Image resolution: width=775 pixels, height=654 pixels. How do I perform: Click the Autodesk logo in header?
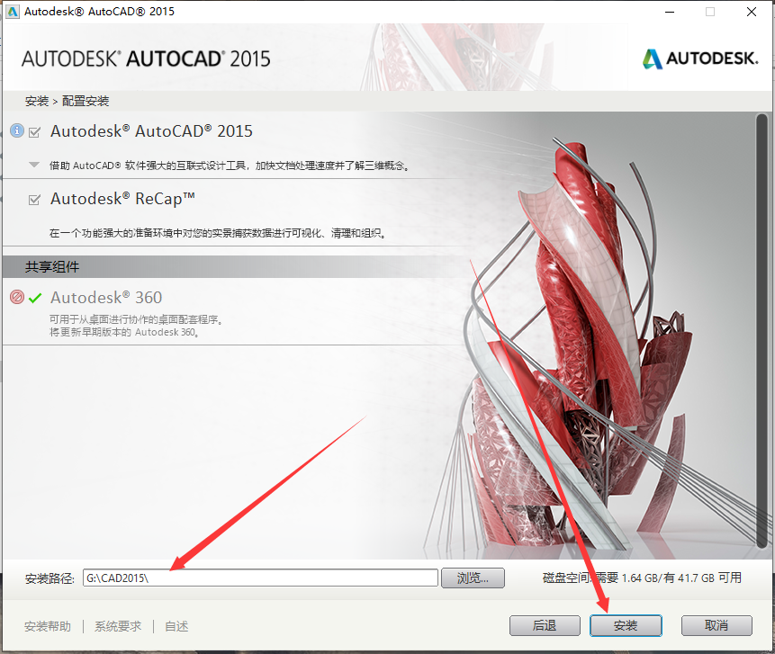700,58
